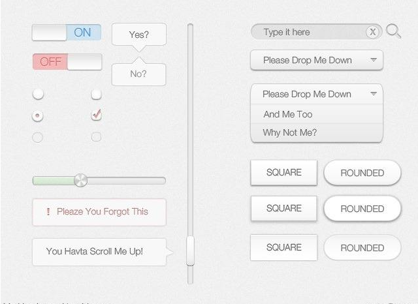The height and width of the screenshot is (304, 418).
Task: Check the top empty checkbox
Action: pyautogui.click(x=96, y=95)
